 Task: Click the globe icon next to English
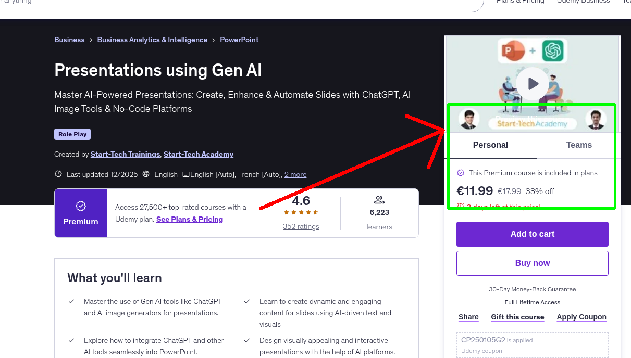tap(146, 174)
